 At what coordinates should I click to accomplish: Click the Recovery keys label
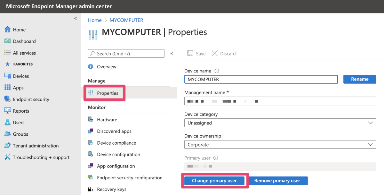(112, 189)
